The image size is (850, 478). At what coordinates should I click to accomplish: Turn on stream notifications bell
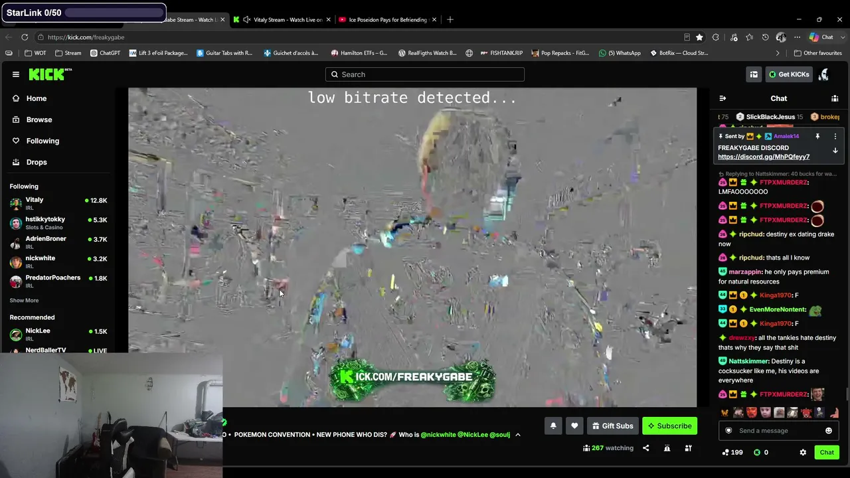tap(553, 426)
